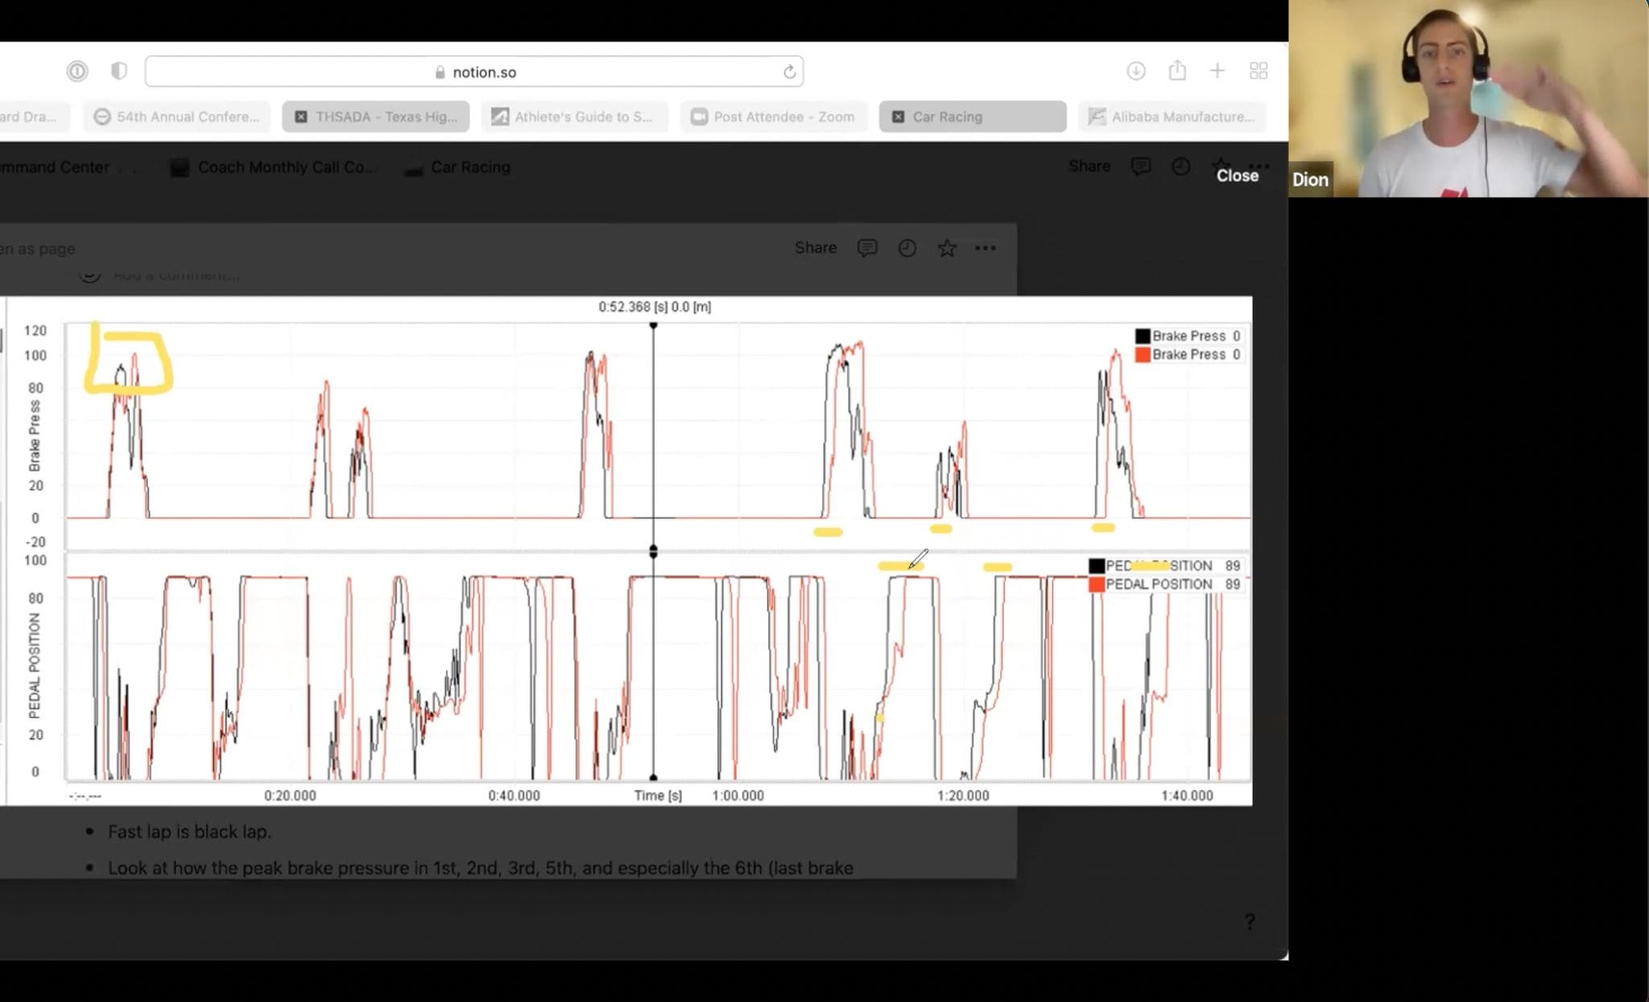Screen dimensions: 1649x1002
Task: Click the 1:20.000 time axis label
Action: coord(963,795)
